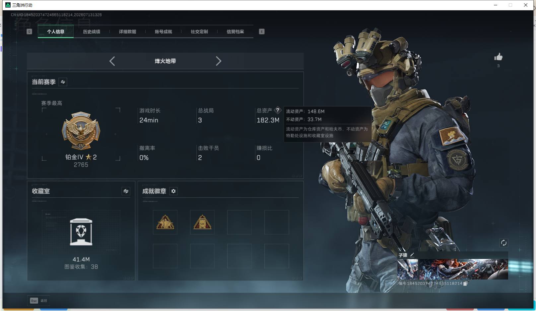Open the 详细数据 tab
The width and height of the screenshot is (536, 311).
tap(127, 31)
